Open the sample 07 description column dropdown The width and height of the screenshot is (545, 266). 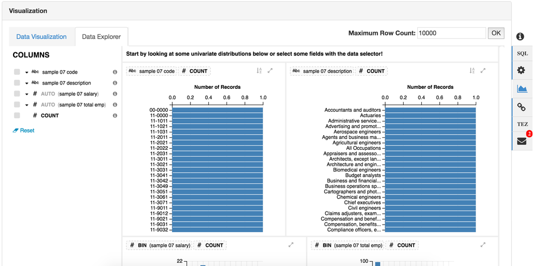(26, 83)
